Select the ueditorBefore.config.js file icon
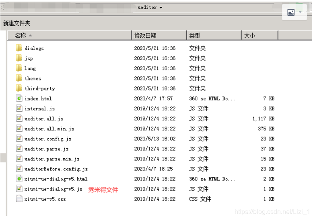This screenshot has height=219, width=313. pos(19,169)
